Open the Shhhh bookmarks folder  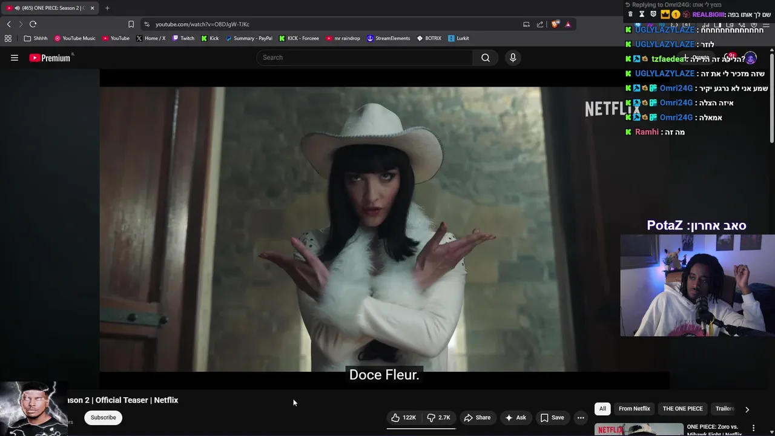[x=36, y=38]
